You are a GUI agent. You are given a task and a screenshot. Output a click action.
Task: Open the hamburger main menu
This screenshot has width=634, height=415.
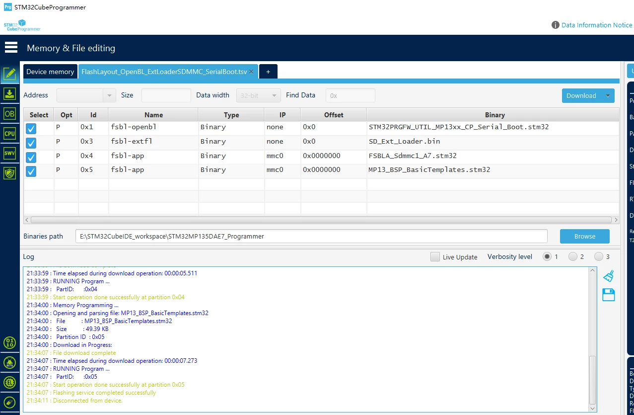point(11,48)
